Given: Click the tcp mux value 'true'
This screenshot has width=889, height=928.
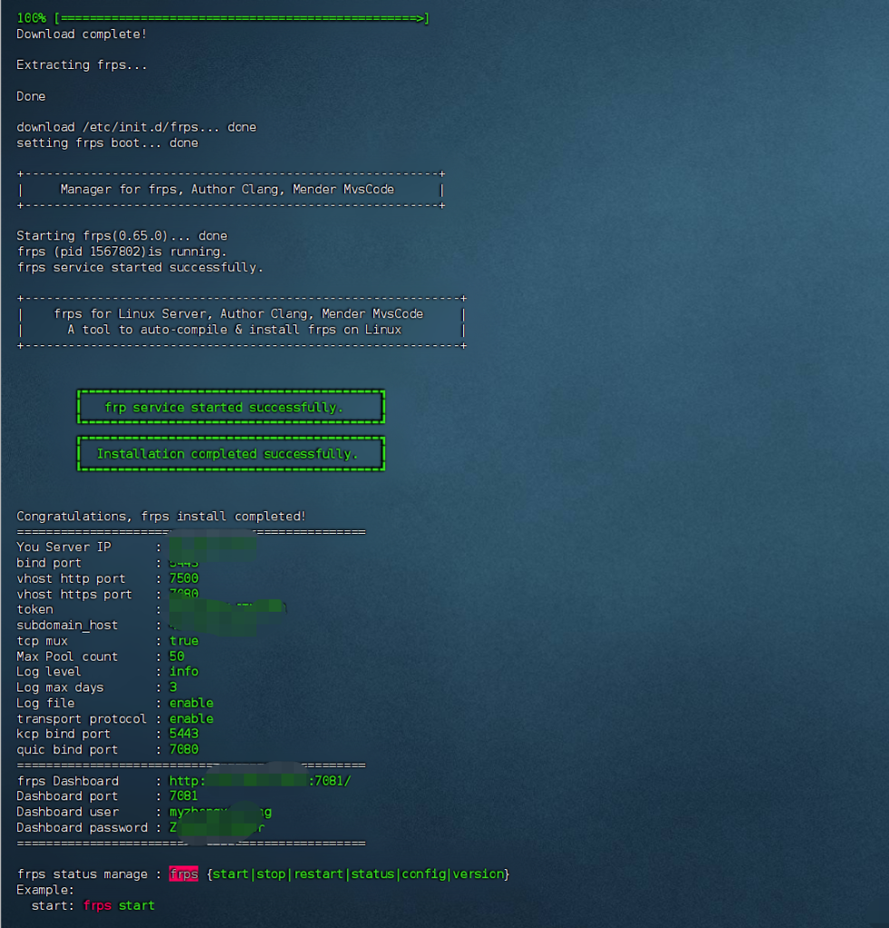Looking at the screenshot, I should [x=184, y=641].
